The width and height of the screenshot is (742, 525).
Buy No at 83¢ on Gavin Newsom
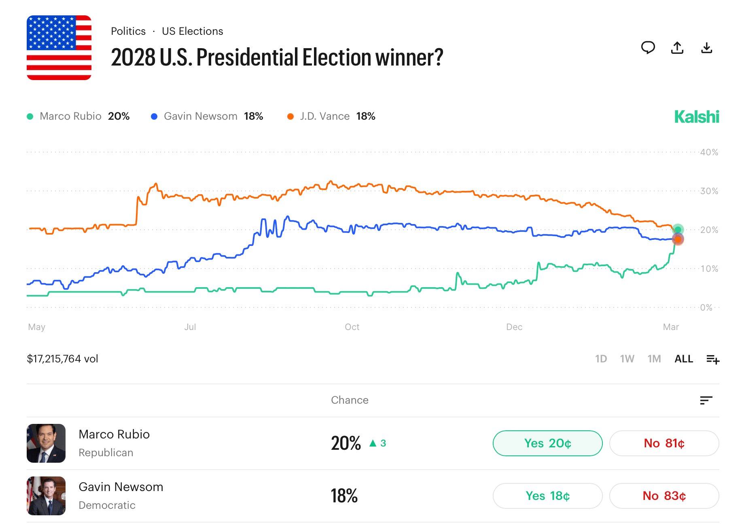click(x=664, y=496)
